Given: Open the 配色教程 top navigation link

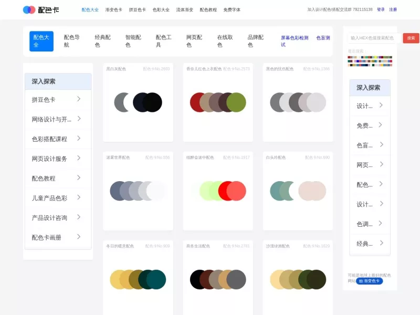Looking at the screenshot, I should click(x=208, y=10).
